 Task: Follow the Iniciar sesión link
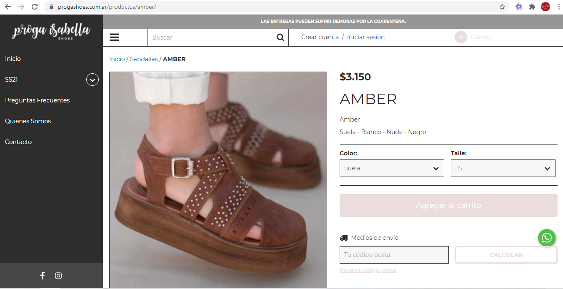(x=366, y=37)
